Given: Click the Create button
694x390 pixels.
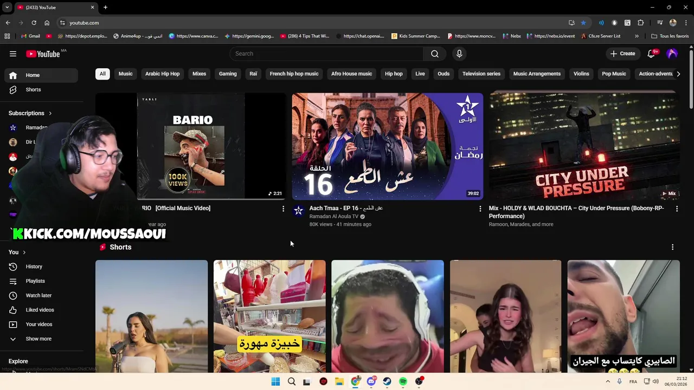Looking at the screenshot, I should click(x=622, y=54).
